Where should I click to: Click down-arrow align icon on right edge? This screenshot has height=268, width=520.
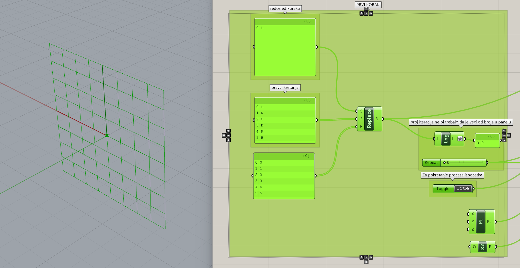(504, 140)
